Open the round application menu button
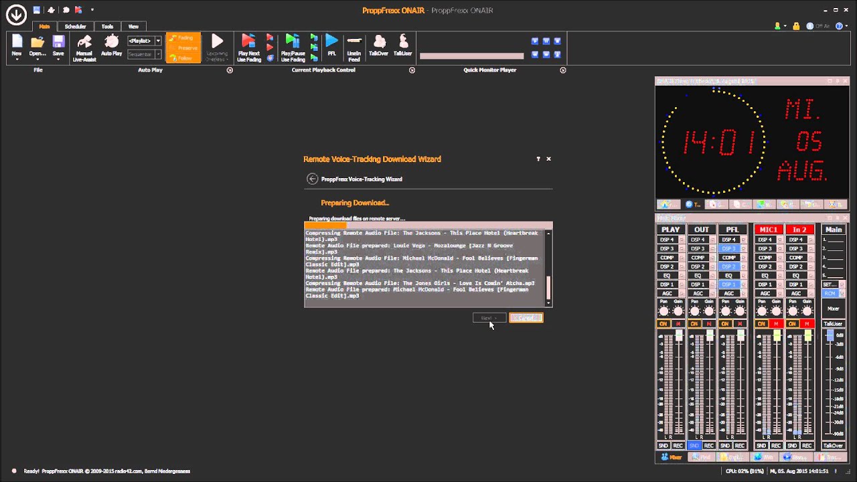The width and height of the screenshot is (857, 482). point(16,14)
